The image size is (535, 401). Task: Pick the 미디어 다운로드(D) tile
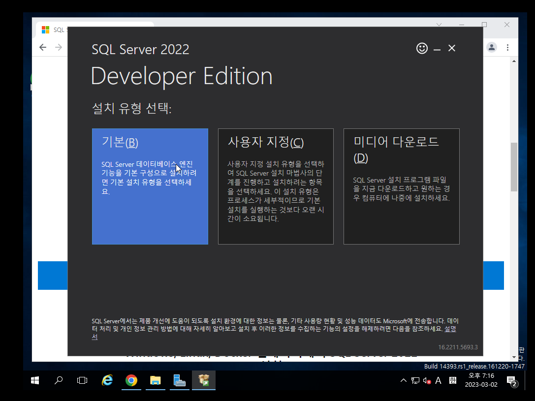pos(402,186)
